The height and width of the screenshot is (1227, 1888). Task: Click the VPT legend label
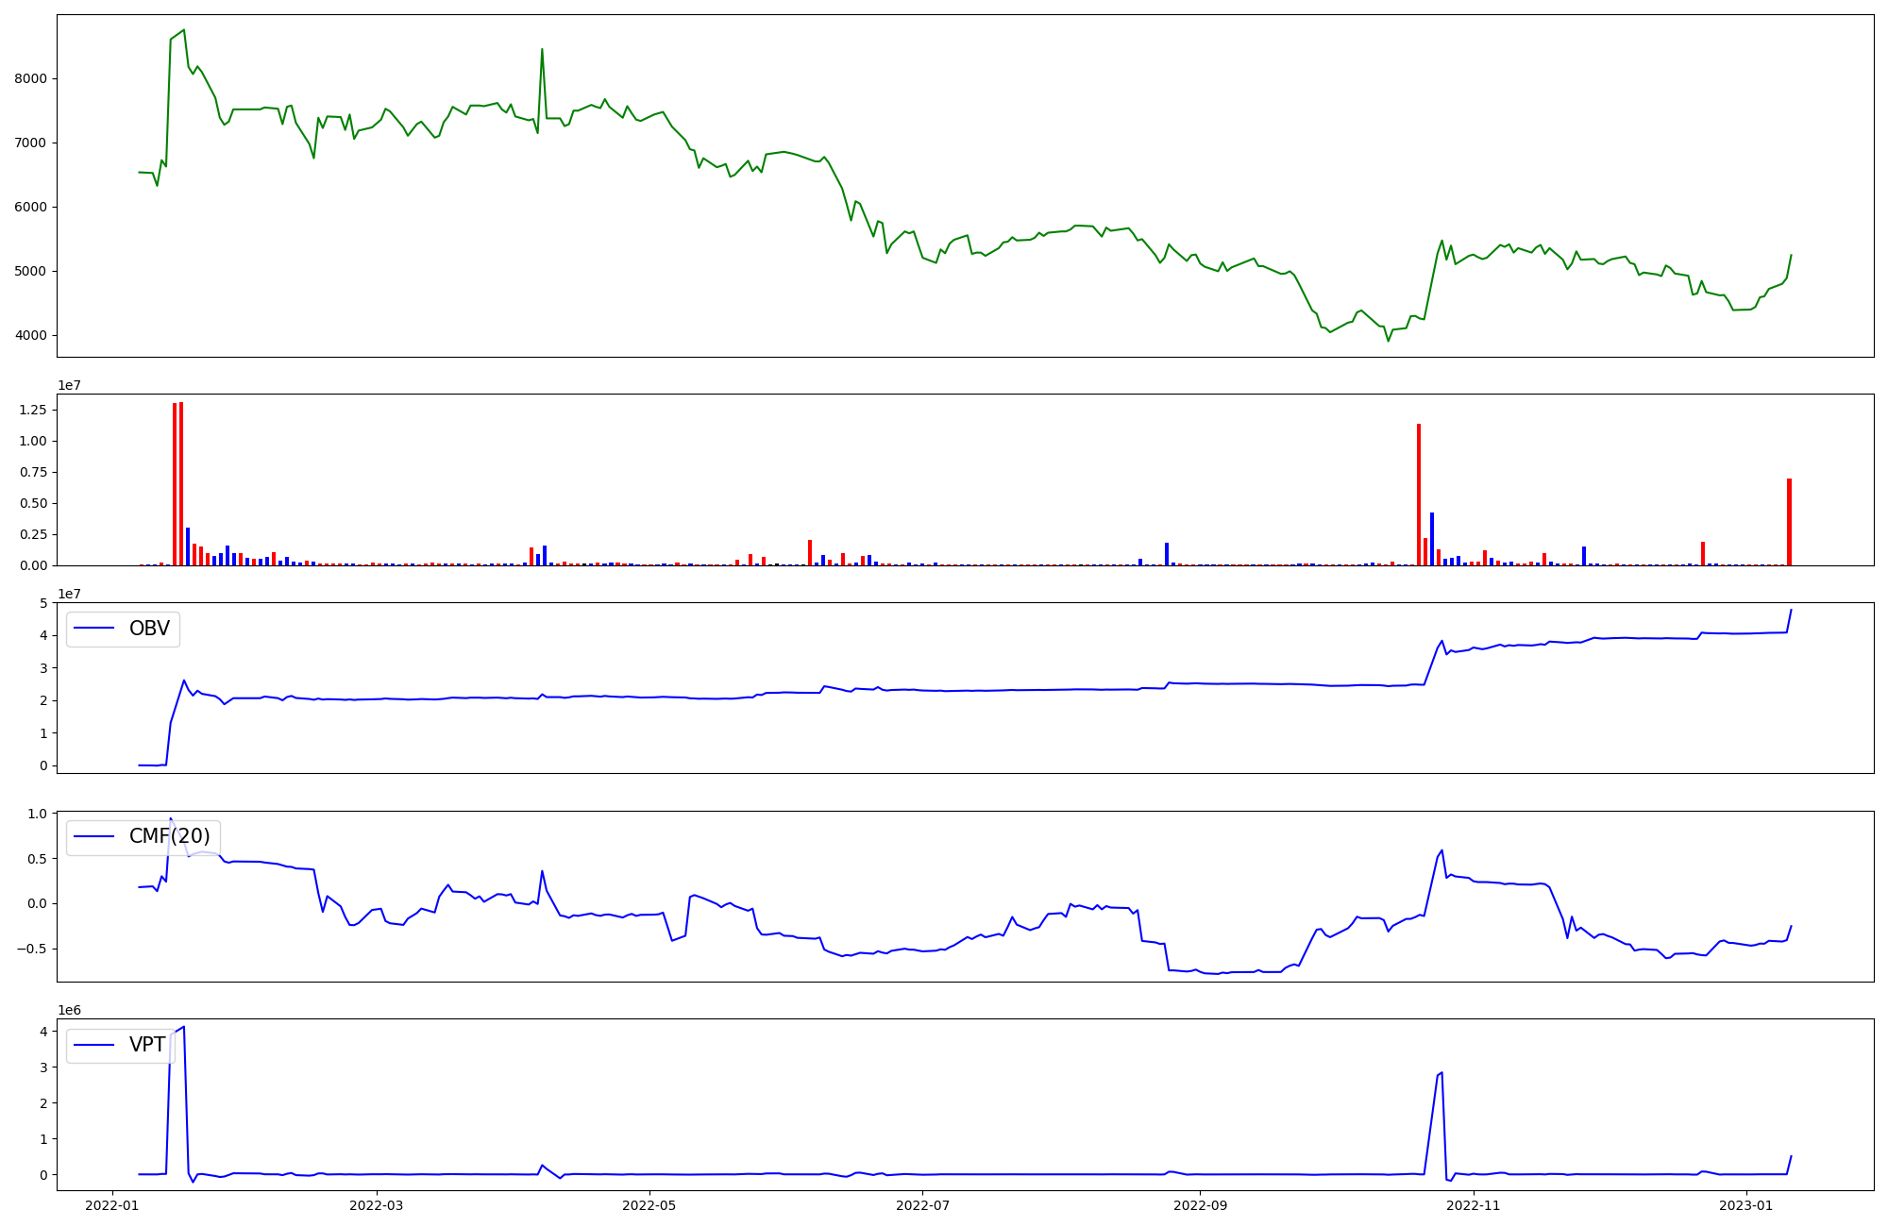point(147,1045)
